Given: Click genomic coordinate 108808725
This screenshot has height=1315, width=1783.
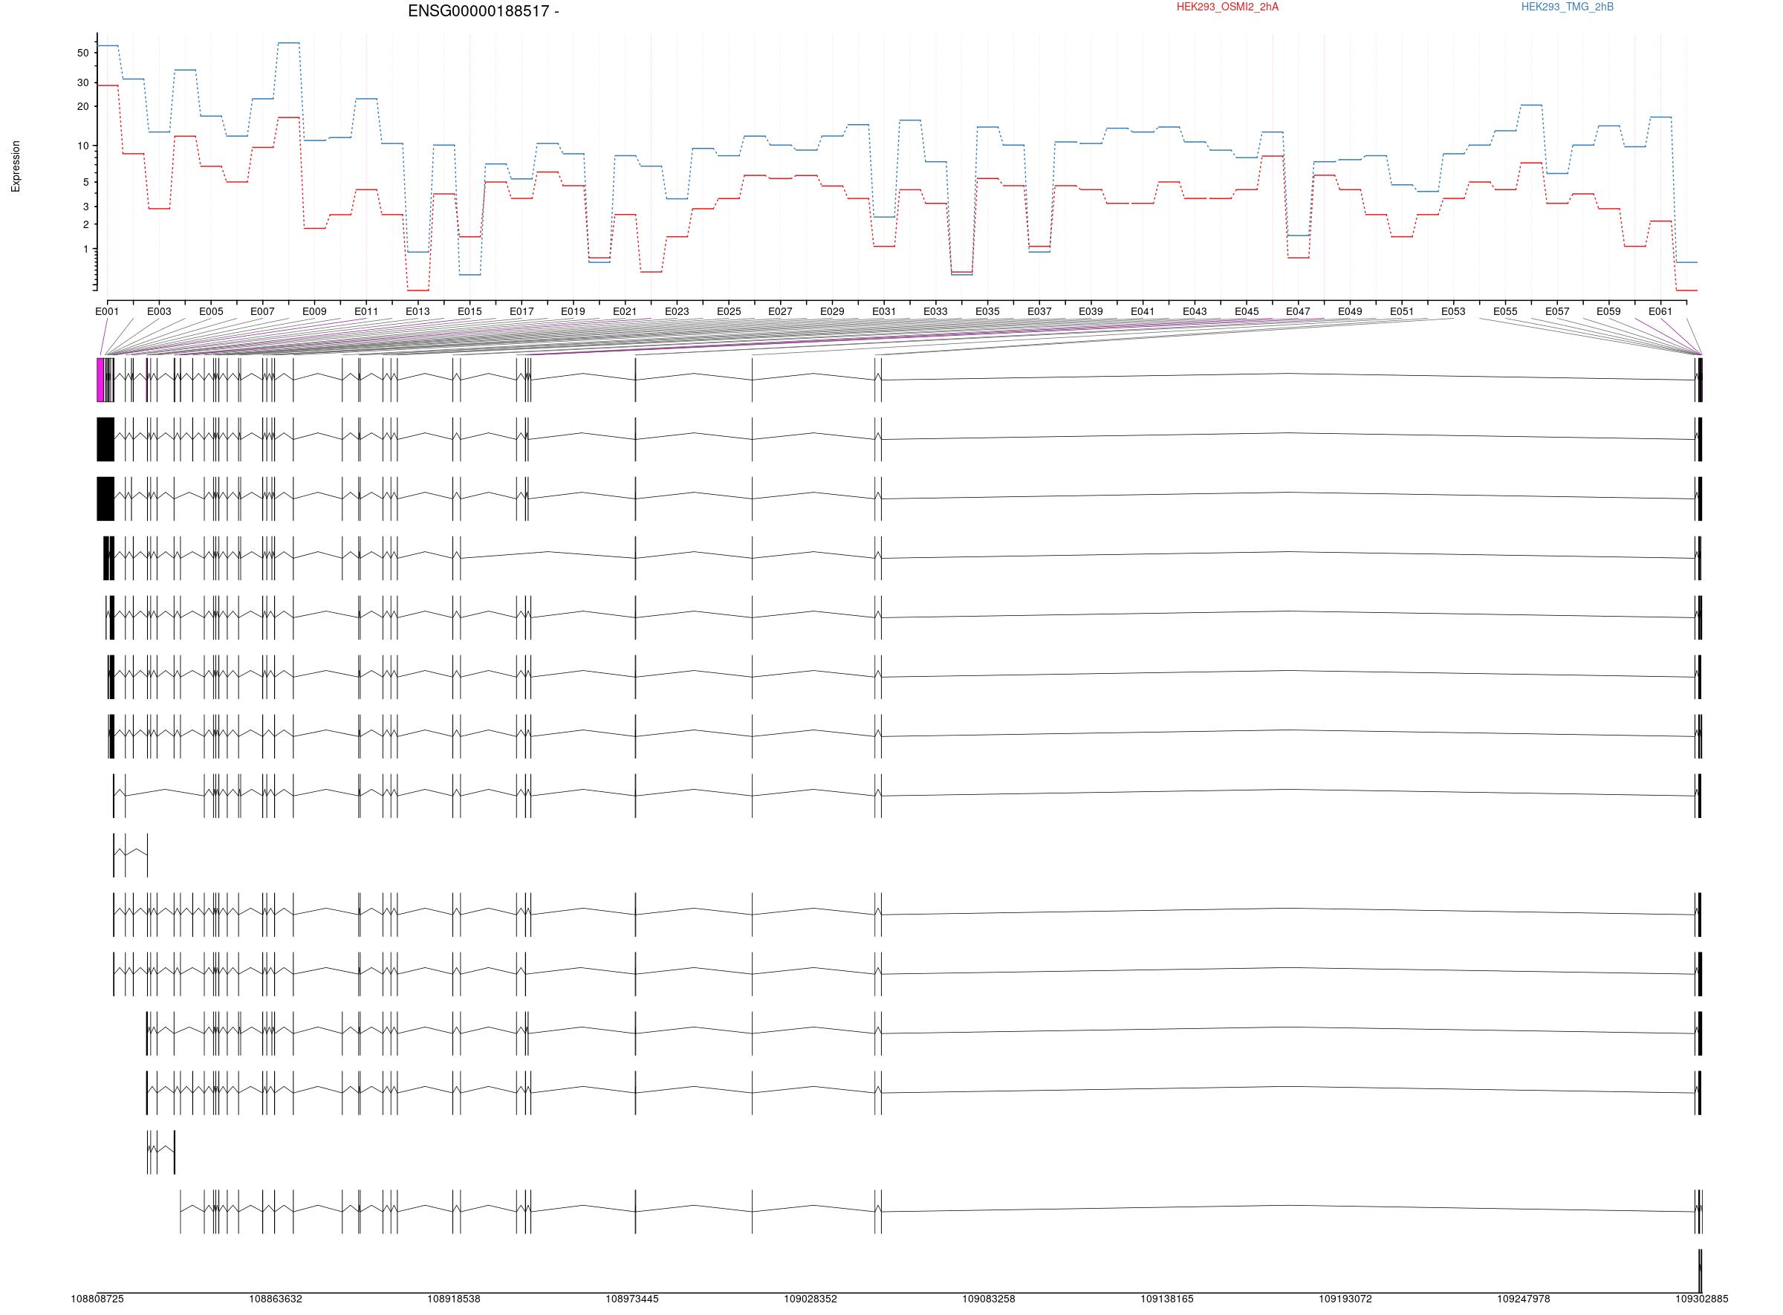Looking at the screenshot, I should click(97, 1300).
